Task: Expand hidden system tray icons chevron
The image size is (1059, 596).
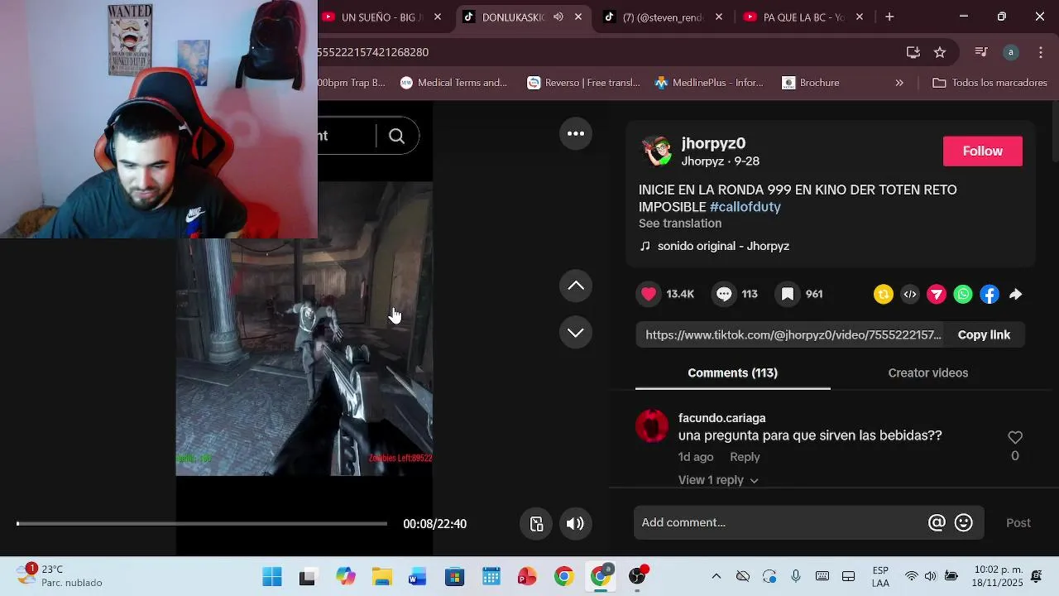Action: click(716, 576)
